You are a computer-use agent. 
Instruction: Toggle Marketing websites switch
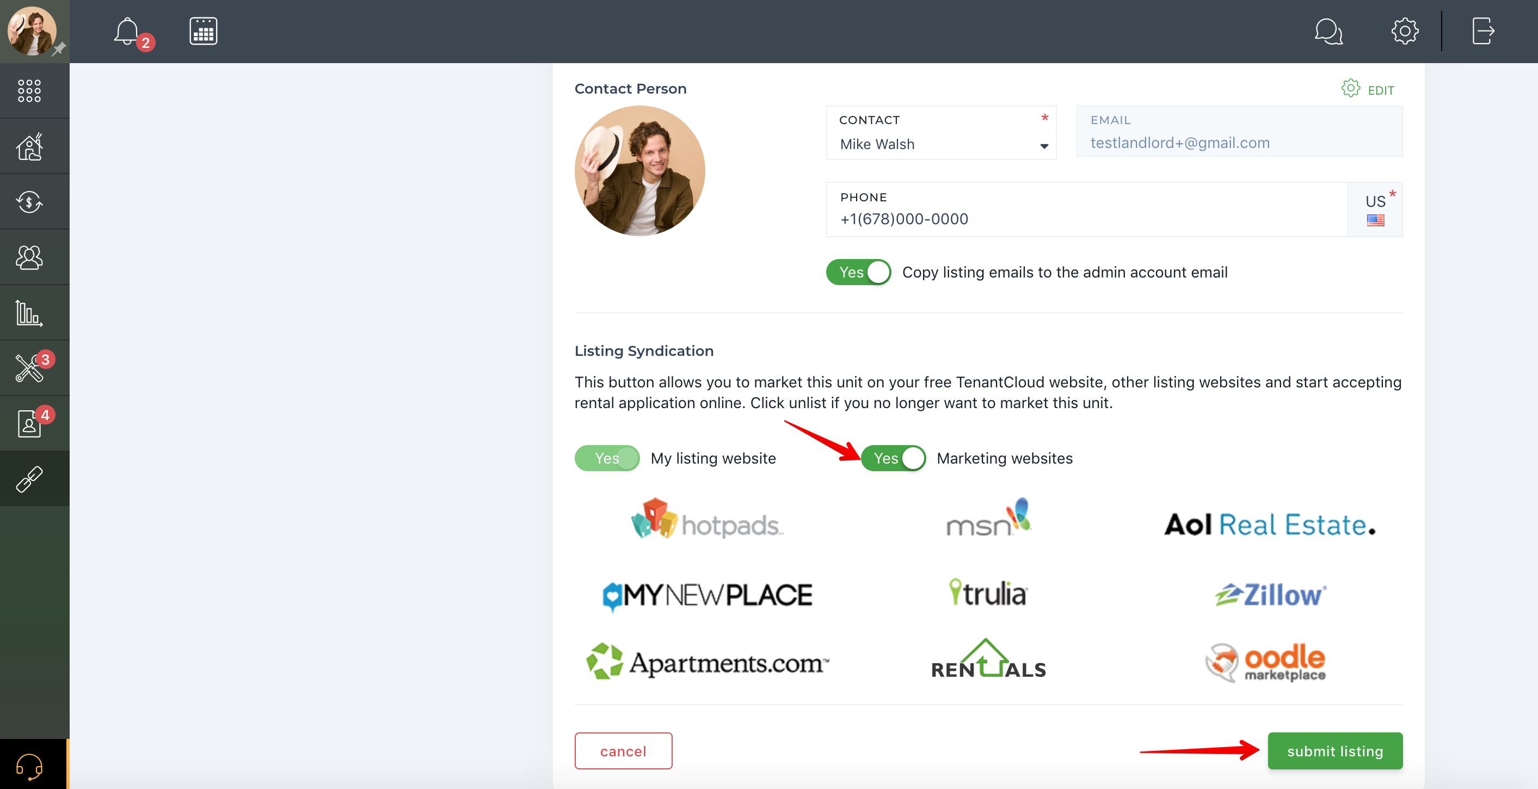[x=893, y=458]
